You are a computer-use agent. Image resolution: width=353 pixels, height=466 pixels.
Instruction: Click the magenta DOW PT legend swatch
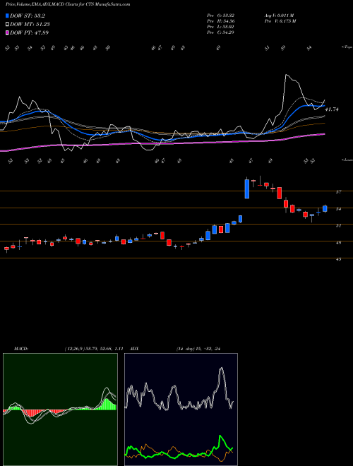point(7,32)
